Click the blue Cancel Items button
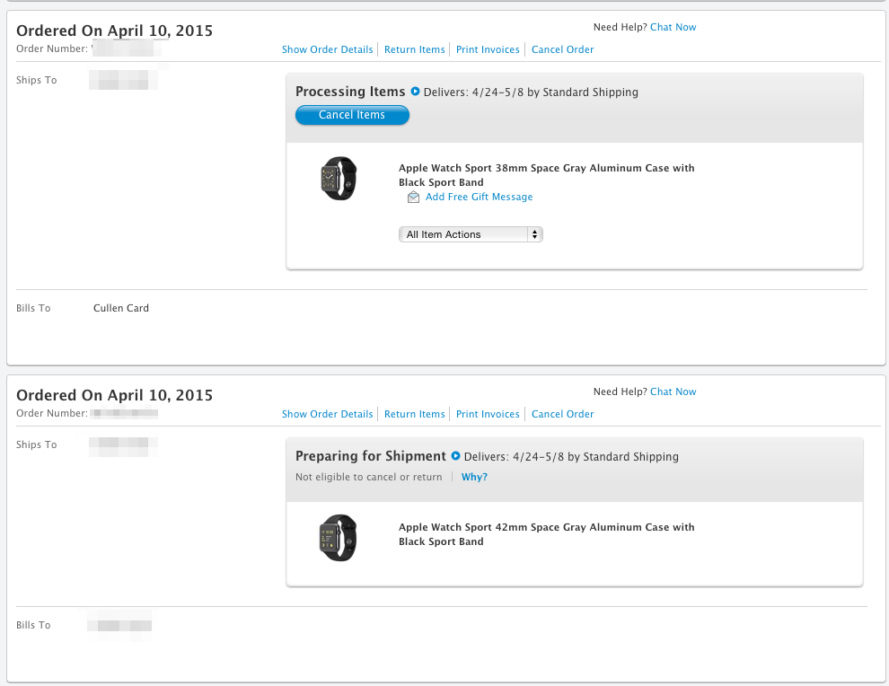Viewport: 889px width, 686px height. (352, 115)
